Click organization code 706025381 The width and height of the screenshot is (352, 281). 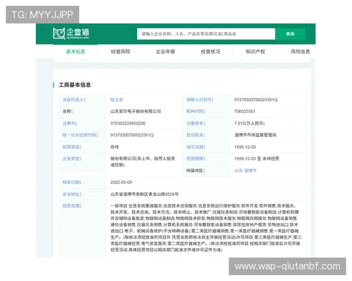tap(245, 111)
